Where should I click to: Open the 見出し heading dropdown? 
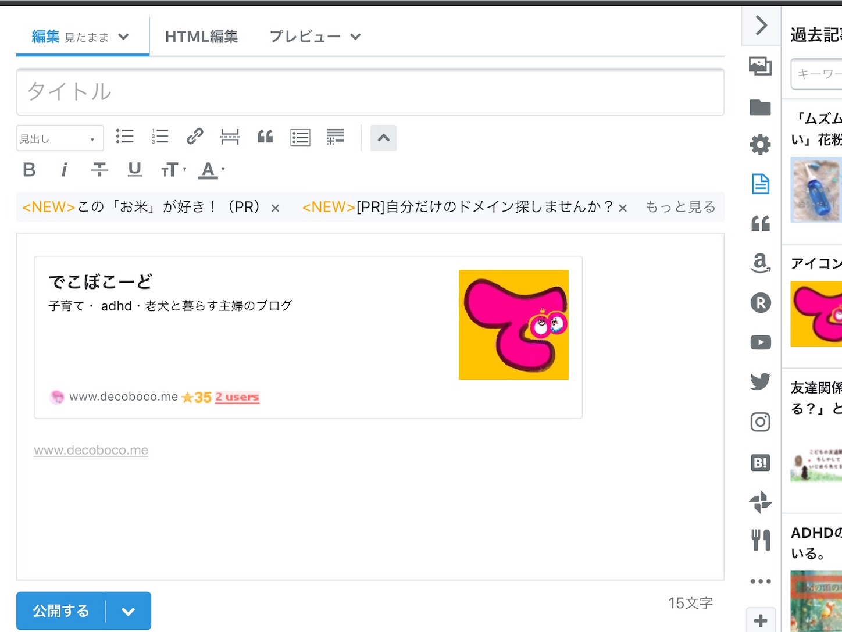click(x=60, y=138)
